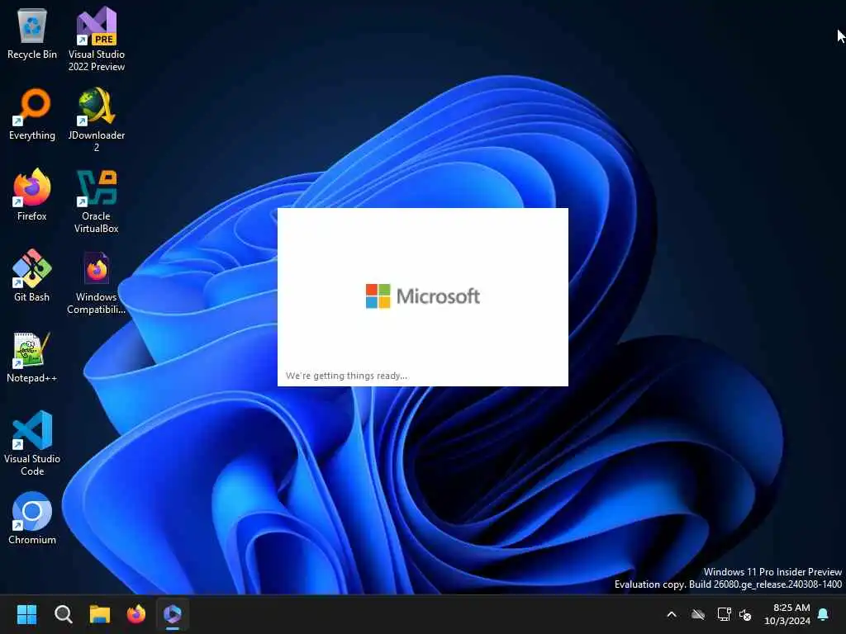Image resolution: width=846 pixels, height=634 pixels.
Task: Open the notifications bell icon
Action: [x=824, y=614]
